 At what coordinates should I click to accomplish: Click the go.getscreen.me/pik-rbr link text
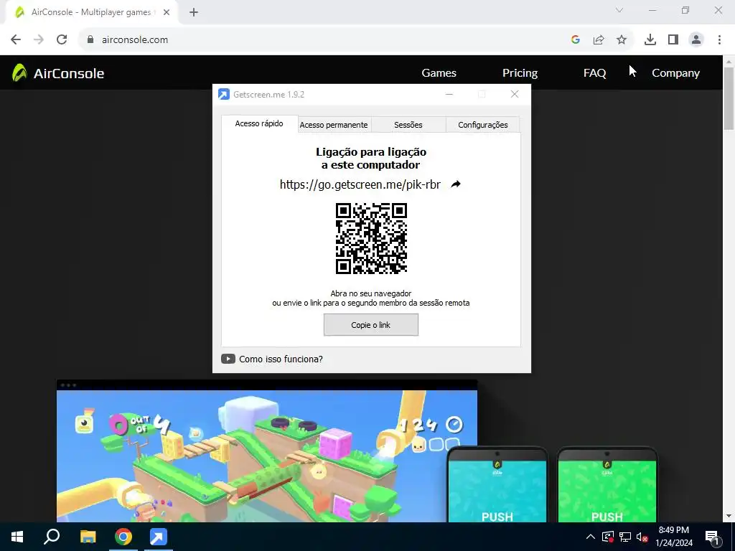(x=360, y=184)
